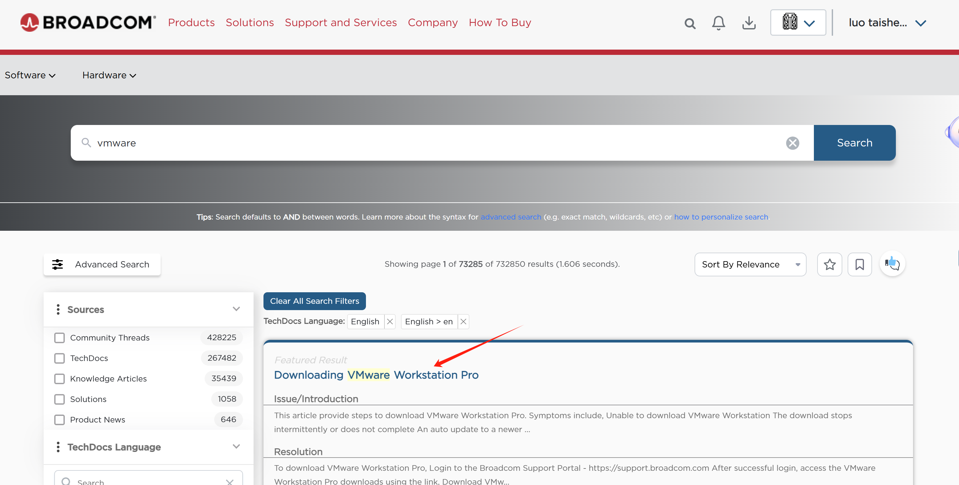Check the Community Threads source checkbox

[60, 338]
